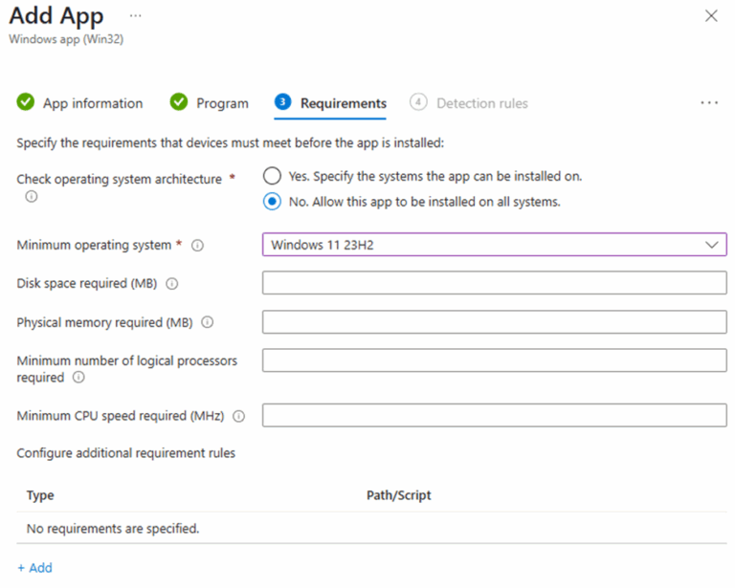
Task: Open the Minimum operating system dropdown
Action: [x=495, y=245]
